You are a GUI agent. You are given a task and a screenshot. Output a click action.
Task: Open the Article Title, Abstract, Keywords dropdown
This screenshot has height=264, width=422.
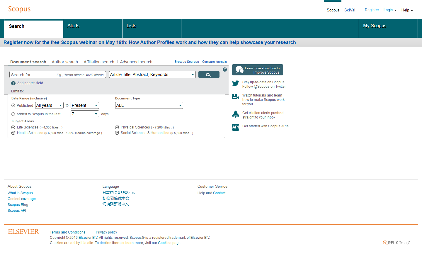tap(152, 75)
